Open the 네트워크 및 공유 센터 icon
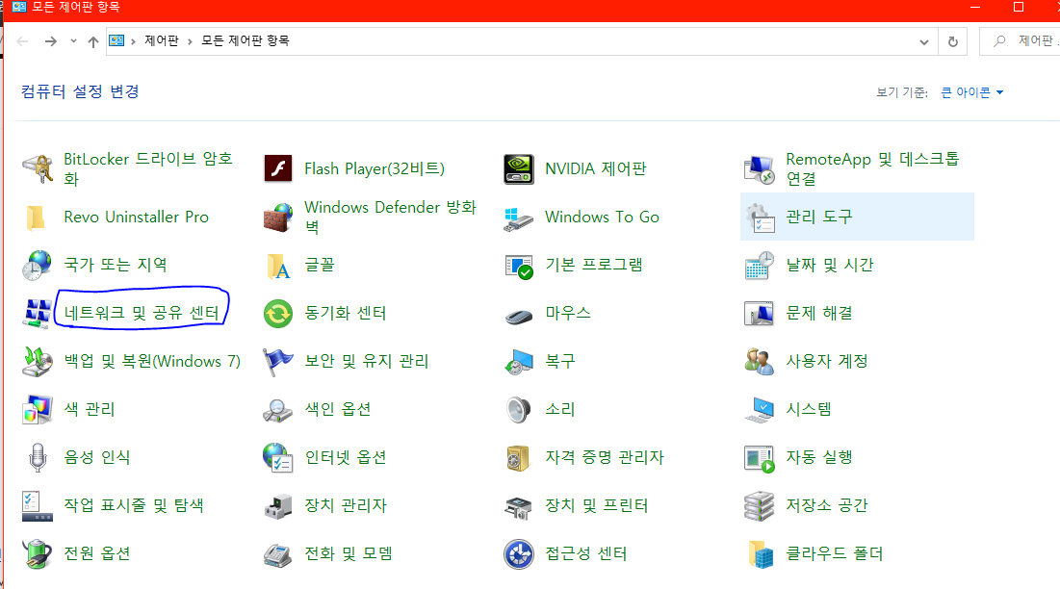Screen dimensions: 1060x589 tap(38, 314)
